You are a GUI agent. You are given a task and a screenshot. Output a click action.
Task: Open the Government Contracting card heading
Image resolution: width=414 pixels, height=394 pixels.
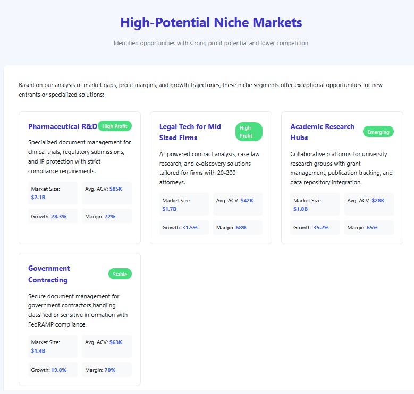[x=49, y=274]
